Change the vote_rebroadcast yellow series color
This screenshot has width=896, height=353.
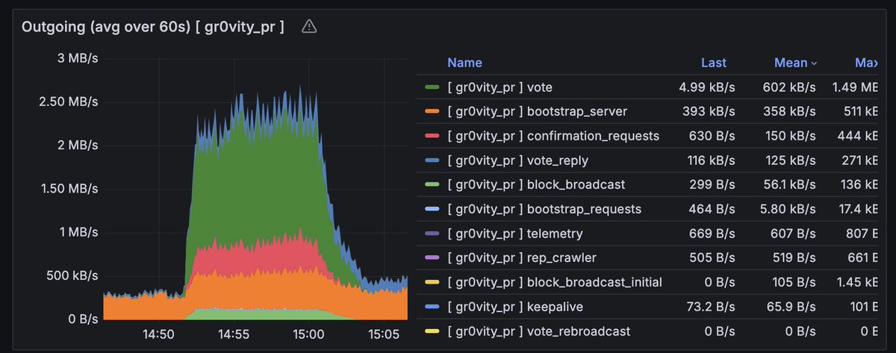(432, 331)
